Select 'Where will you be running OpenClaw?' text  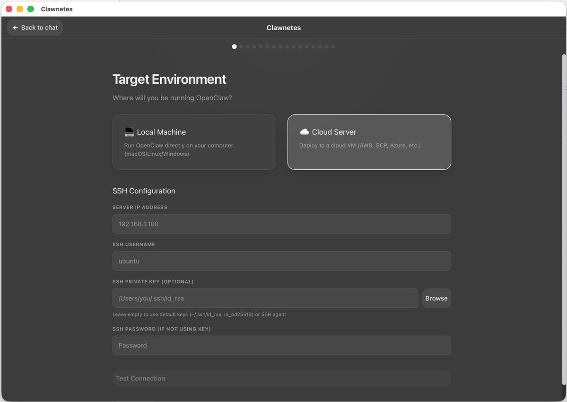[x=172, y=98]
